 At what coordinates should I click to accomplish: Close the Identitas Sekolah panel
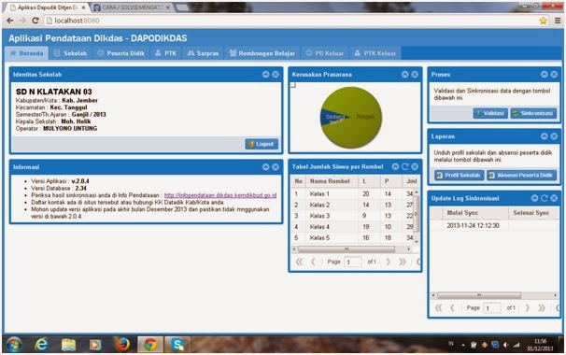pos(276,75)
